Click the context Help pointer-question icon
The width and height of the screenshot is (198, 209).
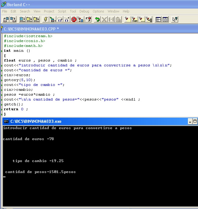[175, 19]
